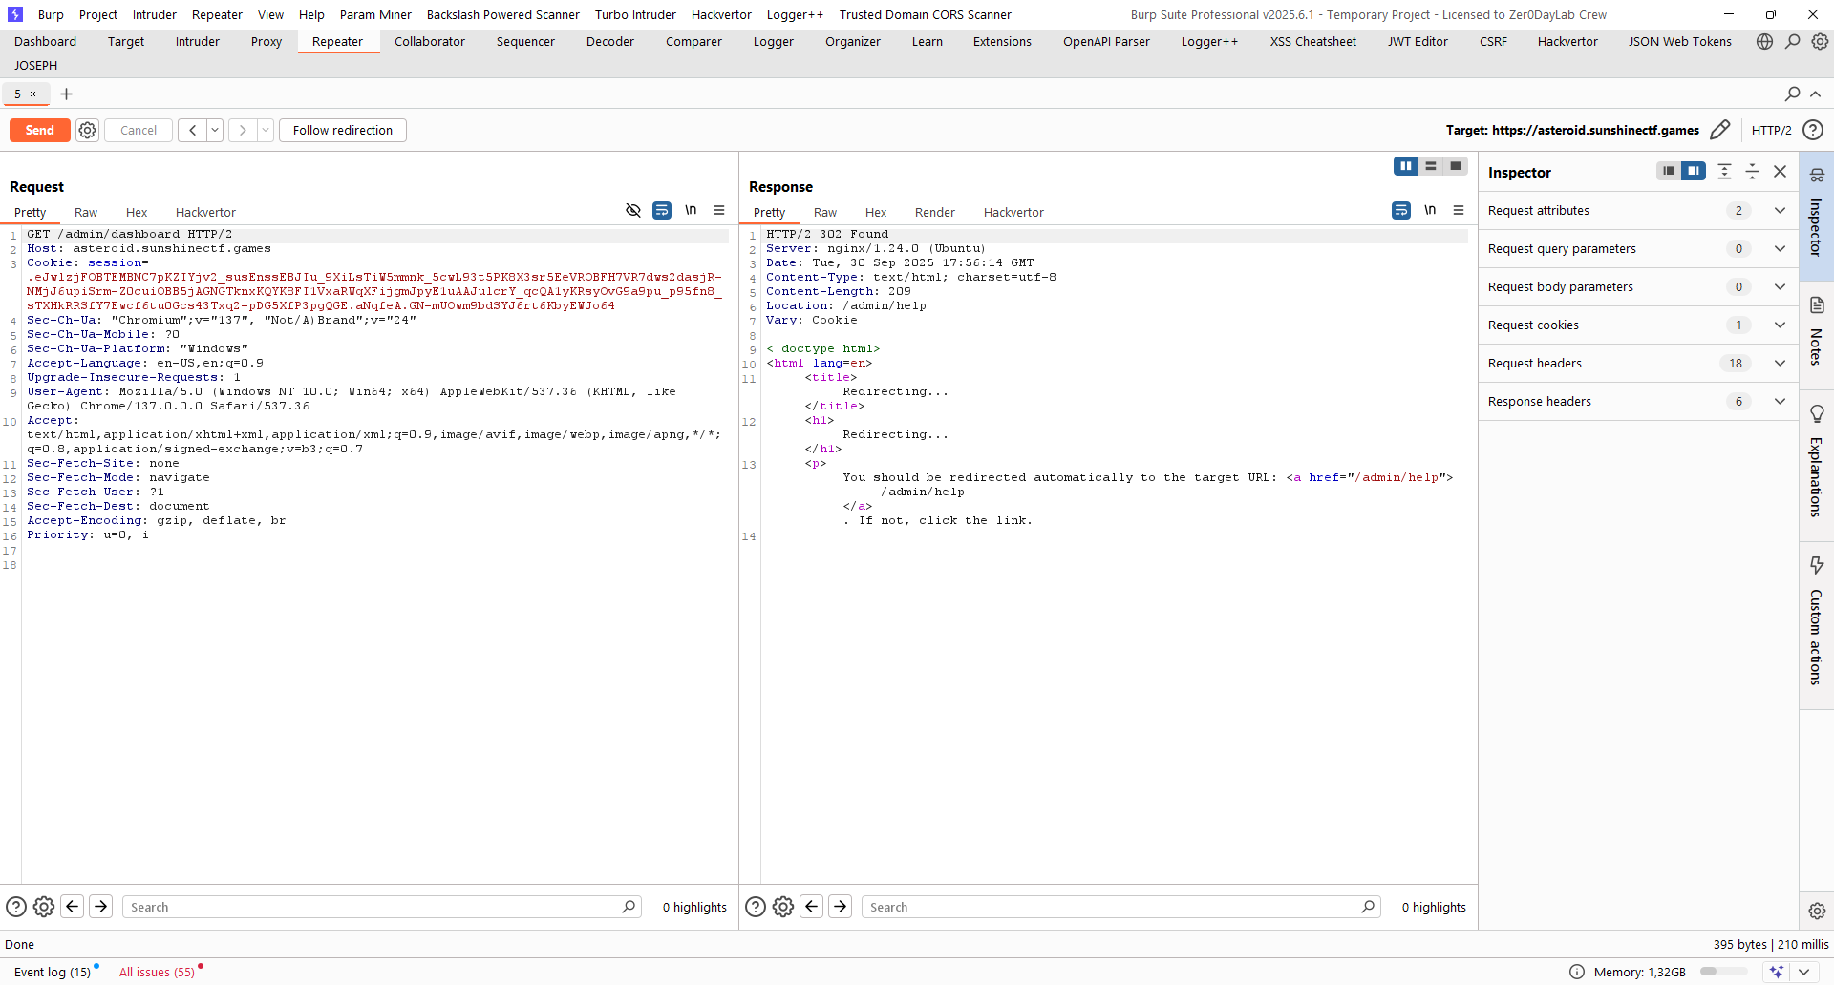Expand Request body parameters section
1834x985 pixels.
pos(1638,286)
